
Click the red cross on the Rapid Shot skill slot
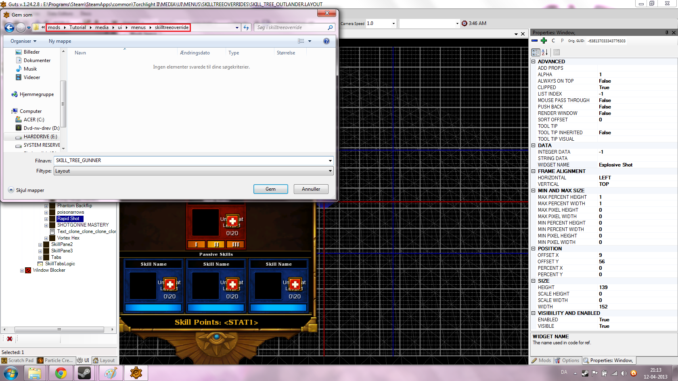pyautogui.click(x=232, y=221)
